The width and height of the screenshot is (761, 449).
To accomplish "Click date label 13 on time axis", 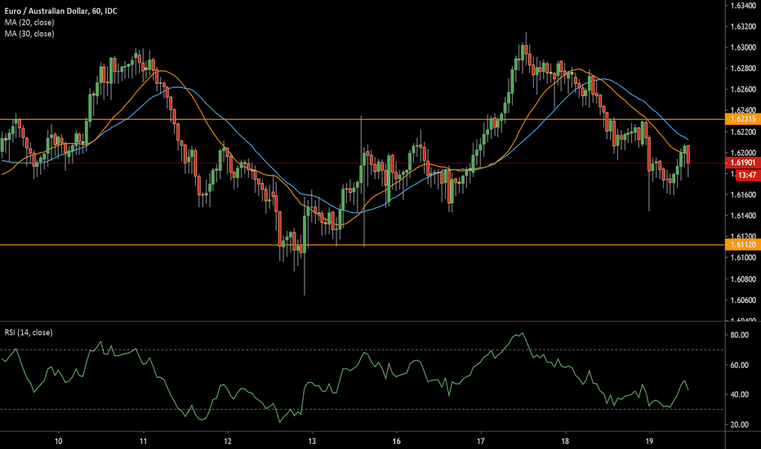I will click(312, 440).
